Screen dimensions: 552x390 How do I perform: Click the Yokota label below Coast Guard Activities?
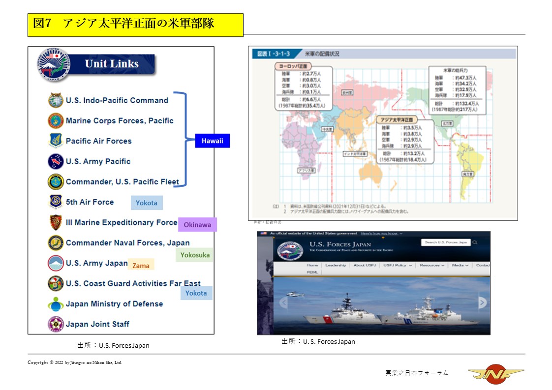(196, 293)
